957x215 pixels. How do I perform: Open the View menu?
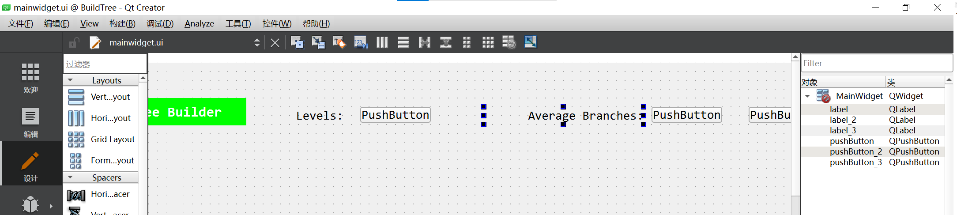[89, 23]
